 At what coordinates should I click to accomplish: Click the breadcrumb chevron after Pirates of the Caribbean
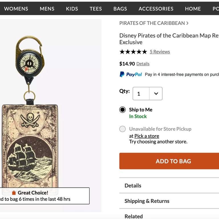tap(187, 23)
